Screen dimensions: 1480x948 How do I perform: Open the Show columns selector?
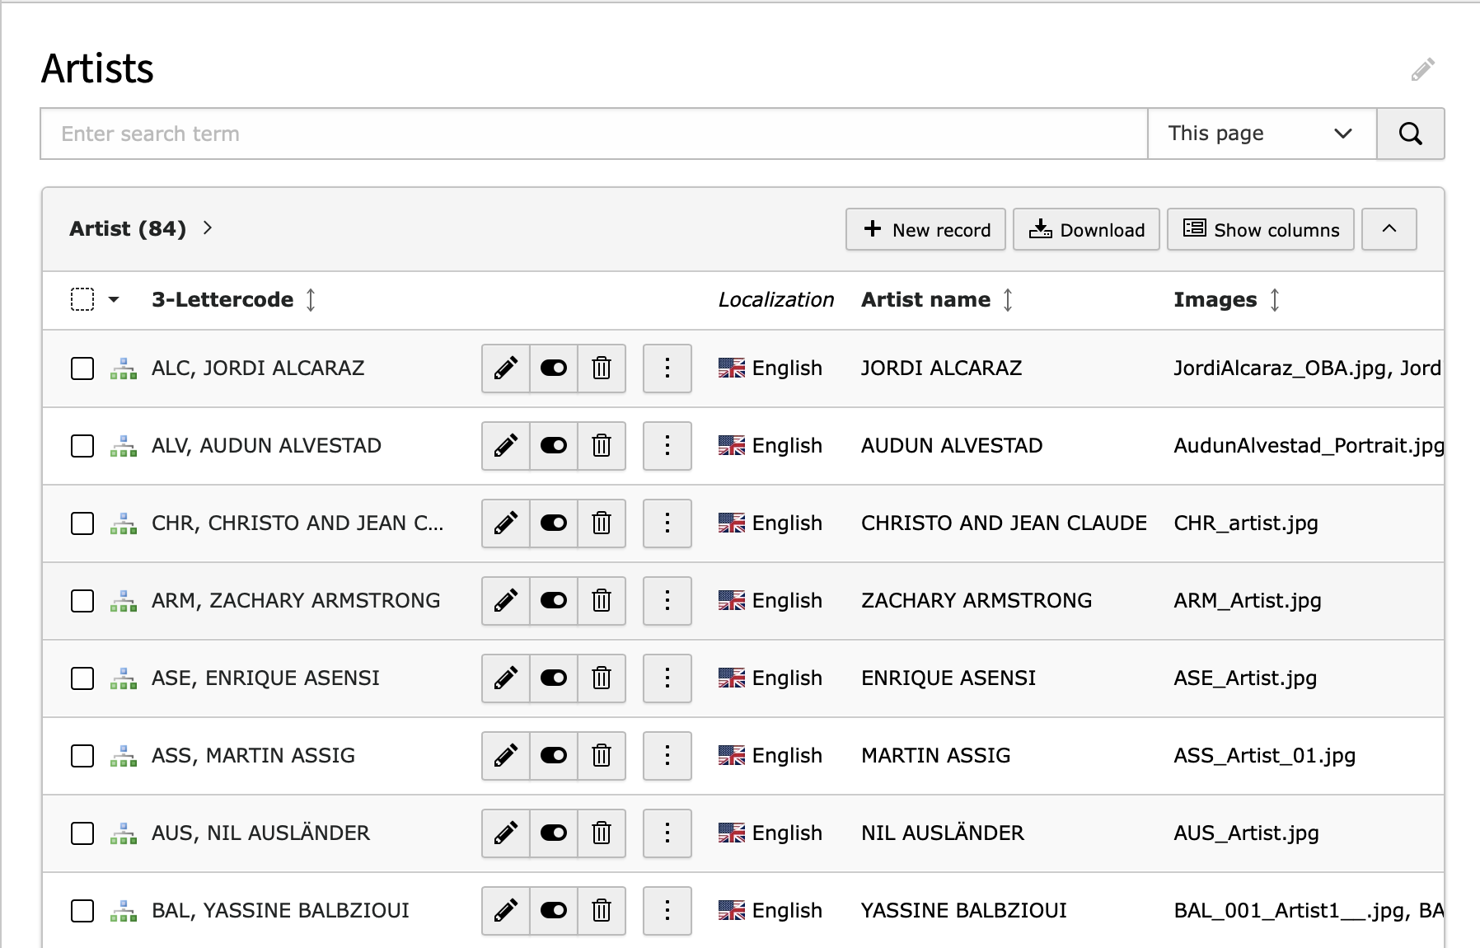pos(1260,229)
